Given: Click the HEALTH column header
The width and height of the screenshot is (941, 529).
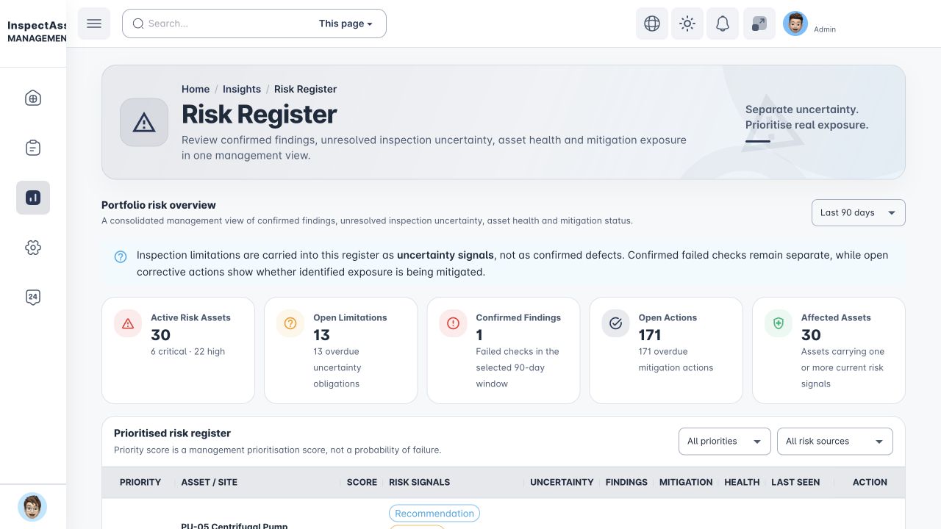Looking at the screenshot, I should coord(742,482).
